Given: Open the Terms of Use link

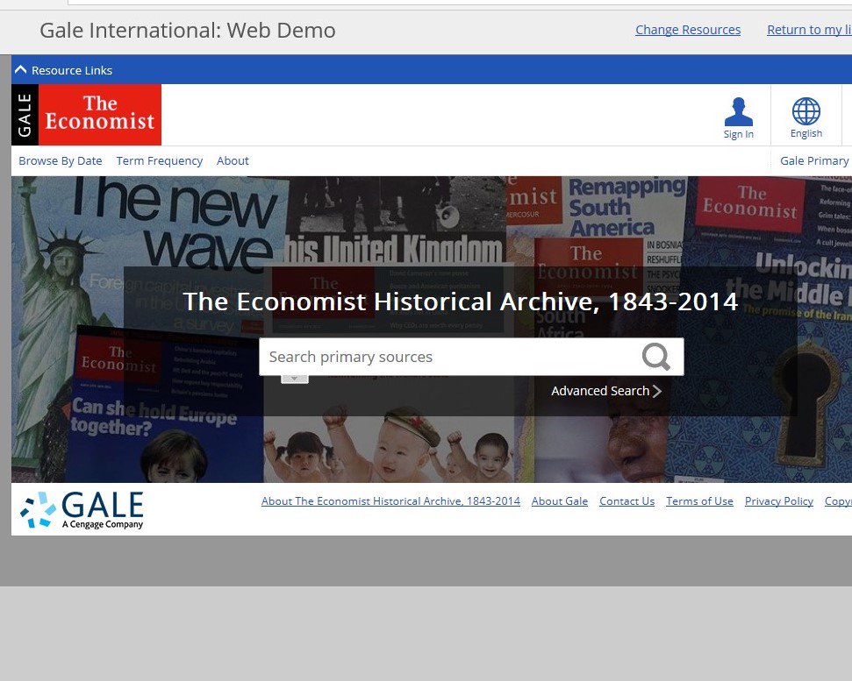Looking at the screenshot, I should click(x=700, y=500).
